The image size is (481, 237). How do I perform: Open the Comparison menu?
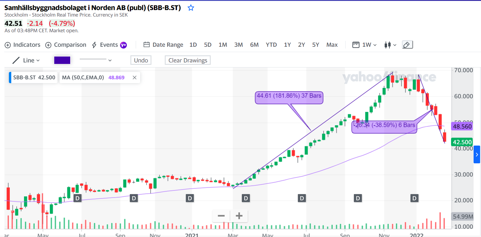tap(66, 45)
